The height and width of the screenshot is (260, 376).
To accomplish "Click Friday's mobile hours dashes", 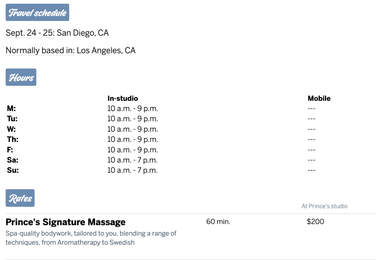I will click(311, 150).
